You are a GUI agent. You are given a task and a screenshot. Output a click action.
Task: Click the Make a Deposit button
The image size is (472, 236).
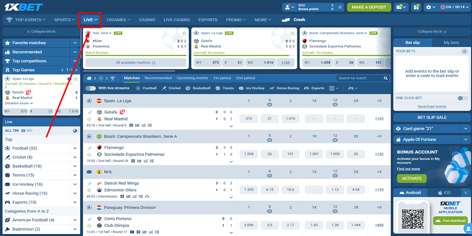(x=369, y=7)
